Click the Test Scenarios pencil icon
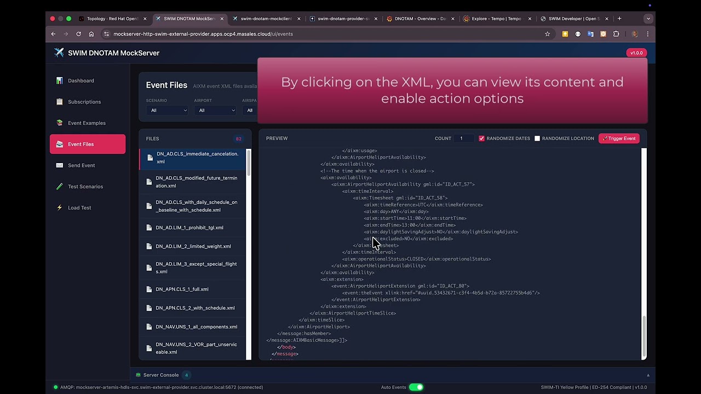The width and height of the screenshot is (701, 394). point(59,187)
